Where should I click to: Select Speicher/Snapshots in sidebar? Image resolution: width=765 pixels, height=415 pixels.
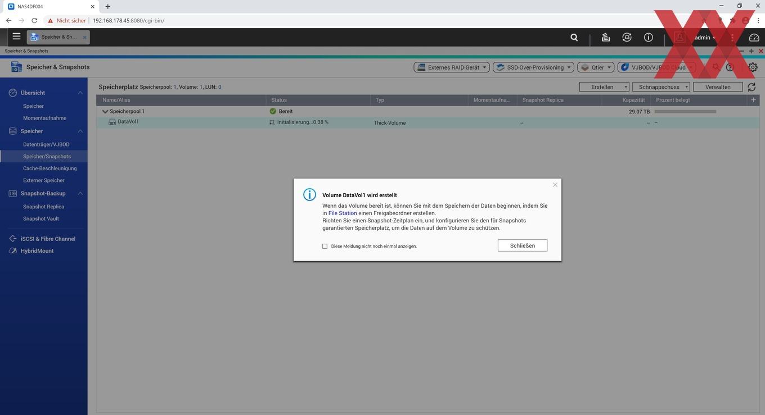(44, 156)
